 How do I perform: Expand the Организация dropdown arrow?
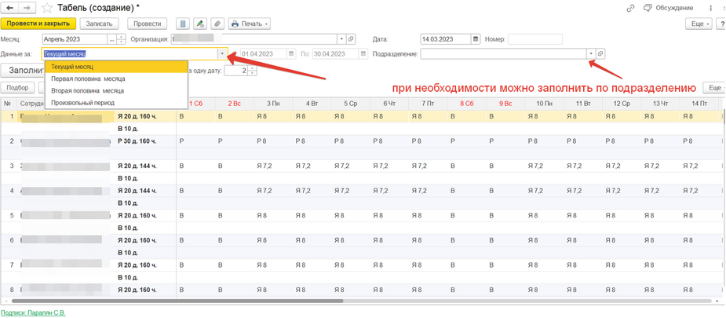click(341, 39)
